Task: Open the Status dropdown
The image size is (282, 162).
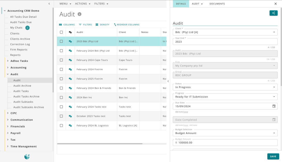Action: point(225,87)
